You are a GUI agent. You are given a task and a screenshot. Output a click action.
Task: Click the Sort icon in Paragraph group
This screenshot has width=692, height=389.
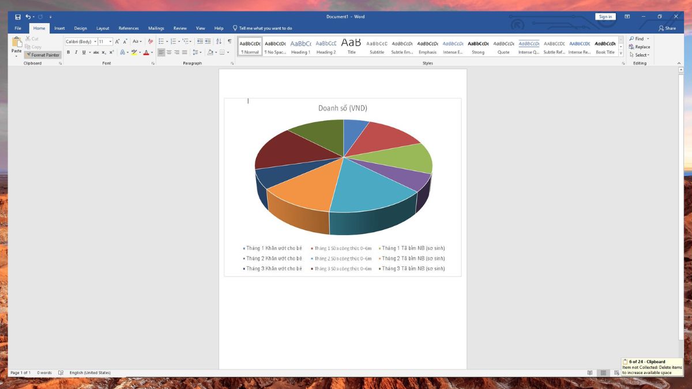click(x=219, y=41)
